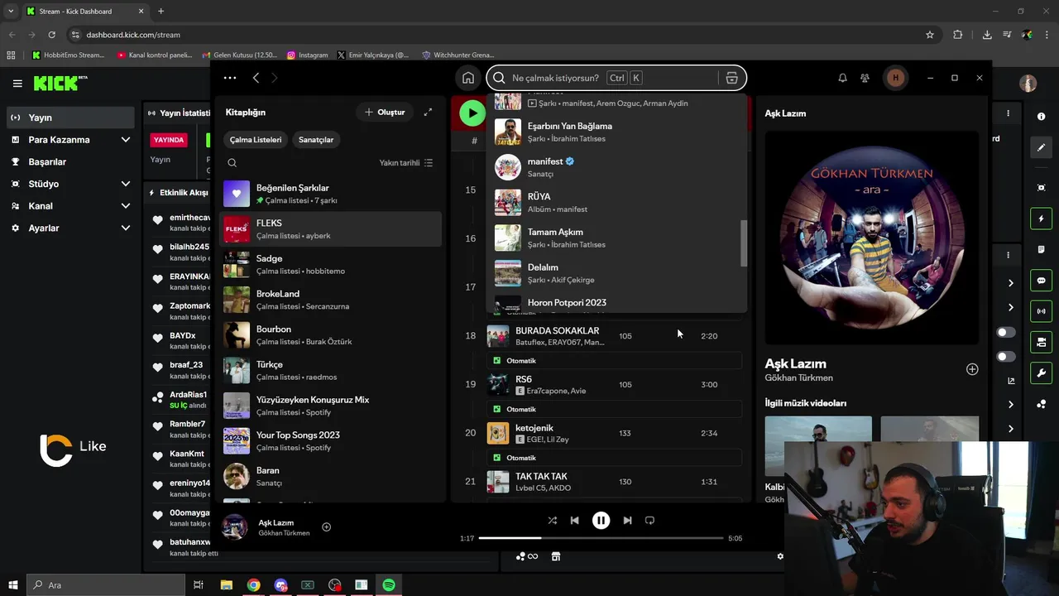Open the Kick hamburger menu

(17, 84)
